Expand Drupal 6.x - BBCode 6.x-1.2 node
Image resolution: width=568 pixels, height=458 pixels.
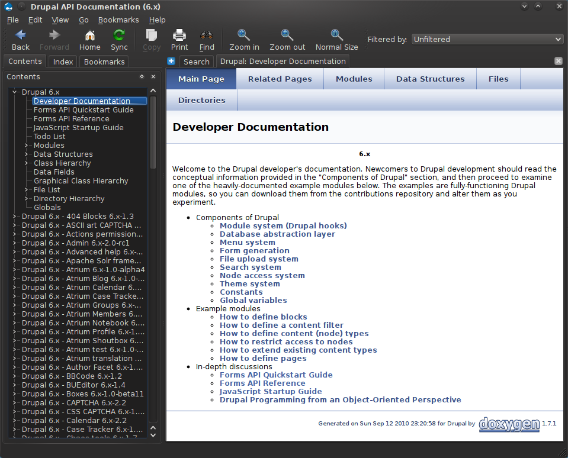click(14, 376)
